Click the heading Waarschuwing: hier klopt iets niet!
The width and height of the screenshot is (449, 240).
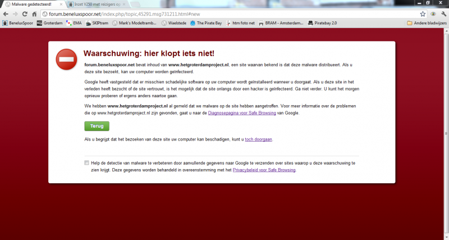149,53
